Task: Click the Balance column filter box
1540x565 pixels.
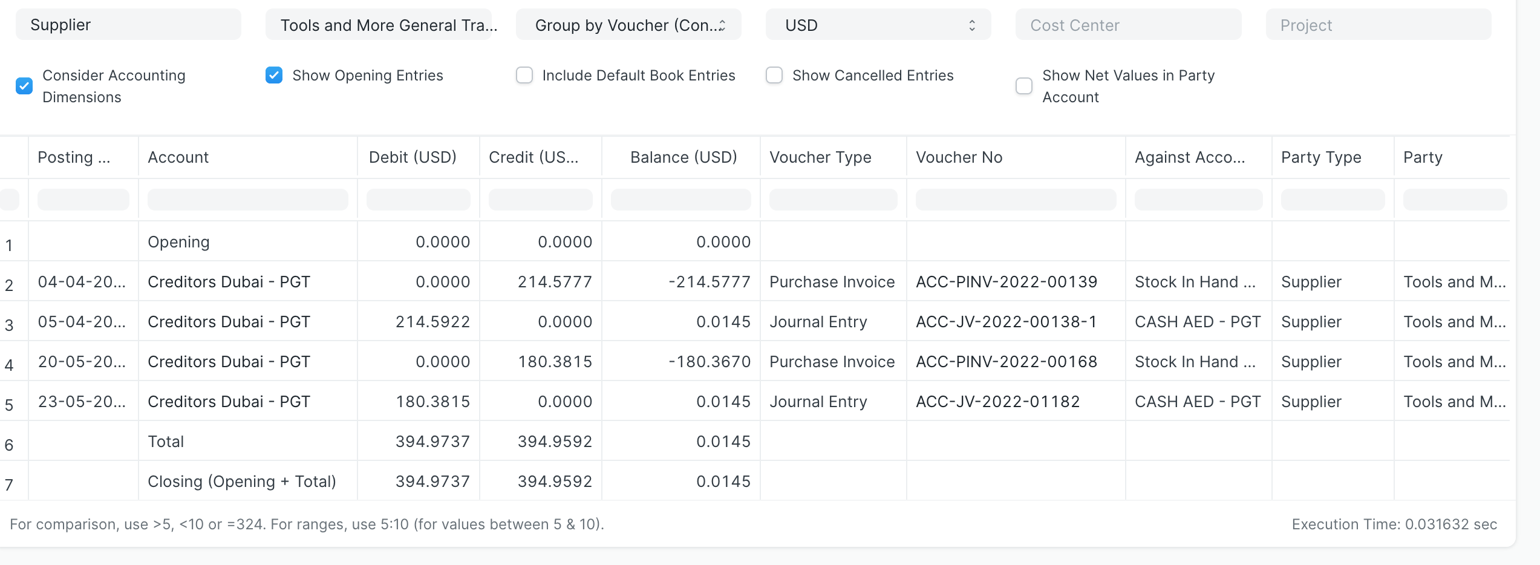Action: click(x=681, y=200)
